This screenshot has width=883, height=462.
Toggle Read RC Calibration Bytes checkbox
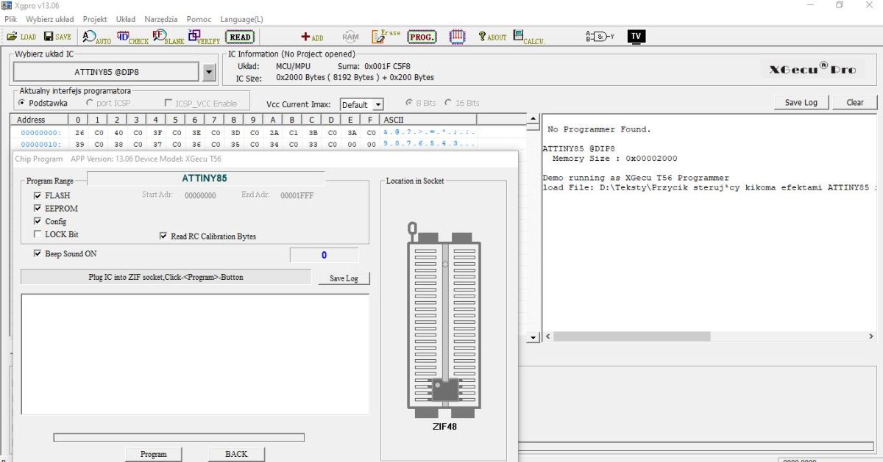[x=163, y=237]
